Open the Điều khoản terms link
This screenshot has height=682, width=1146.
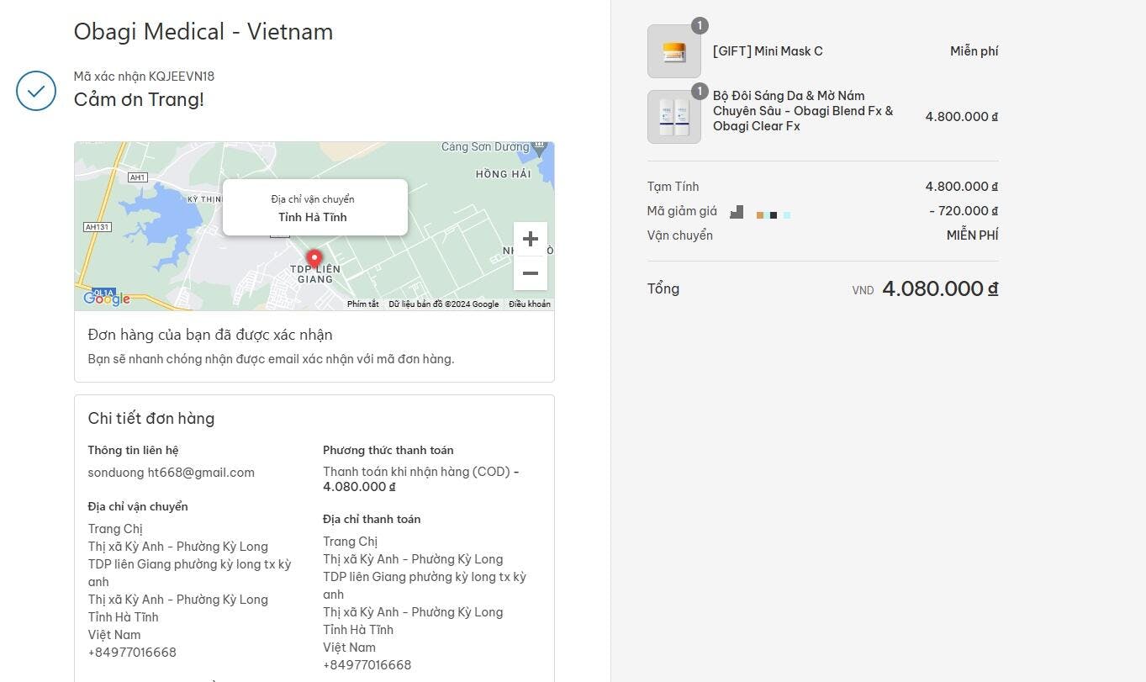coord(529,304)
